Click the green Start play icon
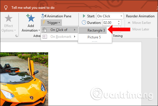This screenshot has height=106, width=158. coord(84,16)
